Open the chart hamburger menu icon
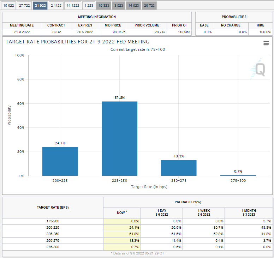Image resolution: width=274 pixels, height=258 pixels. [266, 43]
